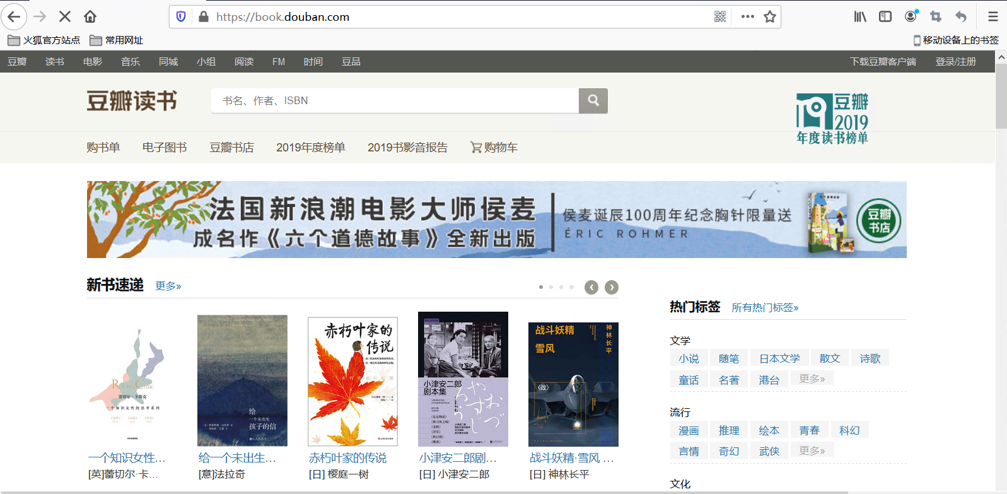Click the 侯麦 六个道德故事 banner
The image size is (1007, 494).
pyautogui.click(x=497, y=220)
